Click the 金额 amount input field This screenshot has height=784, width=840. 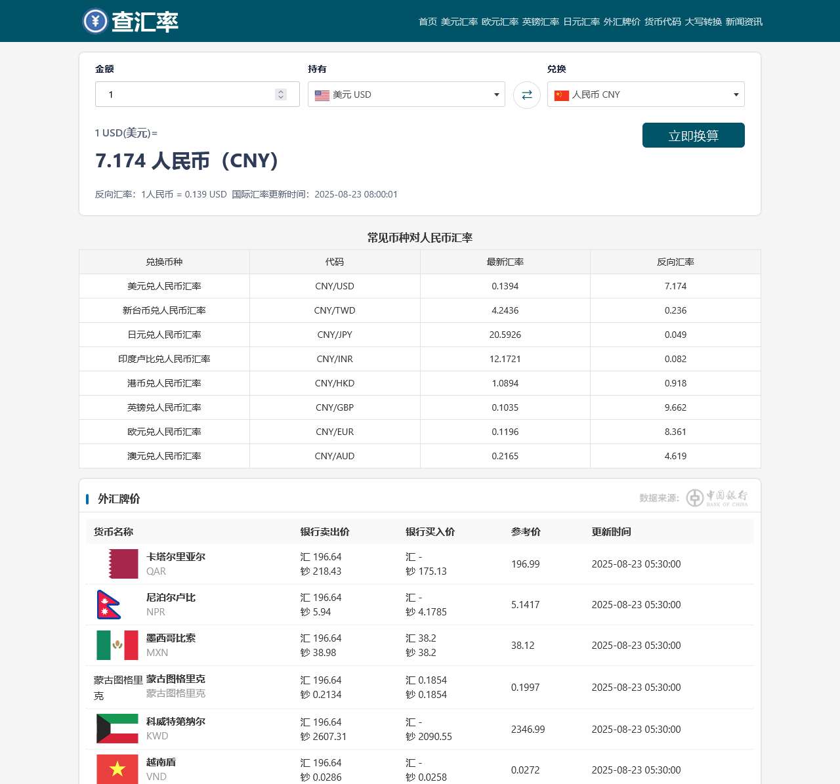tap(187, 94)
